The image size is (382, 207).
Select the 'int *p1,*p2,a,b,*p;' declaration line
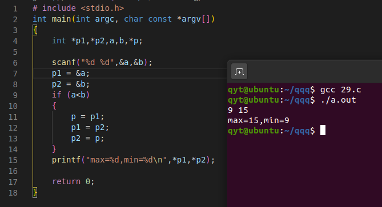(x=97, y=41)
